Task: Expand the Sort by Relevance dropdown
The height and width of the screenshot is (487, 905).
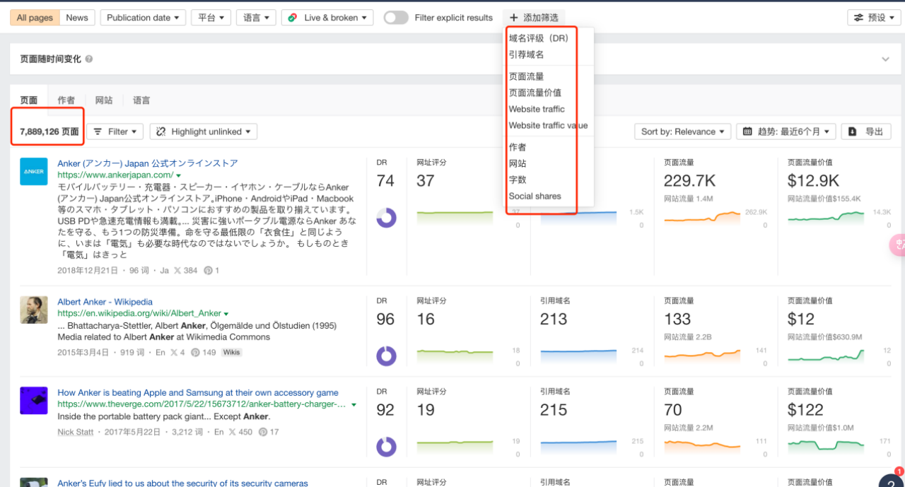Action: pos(682,131)
